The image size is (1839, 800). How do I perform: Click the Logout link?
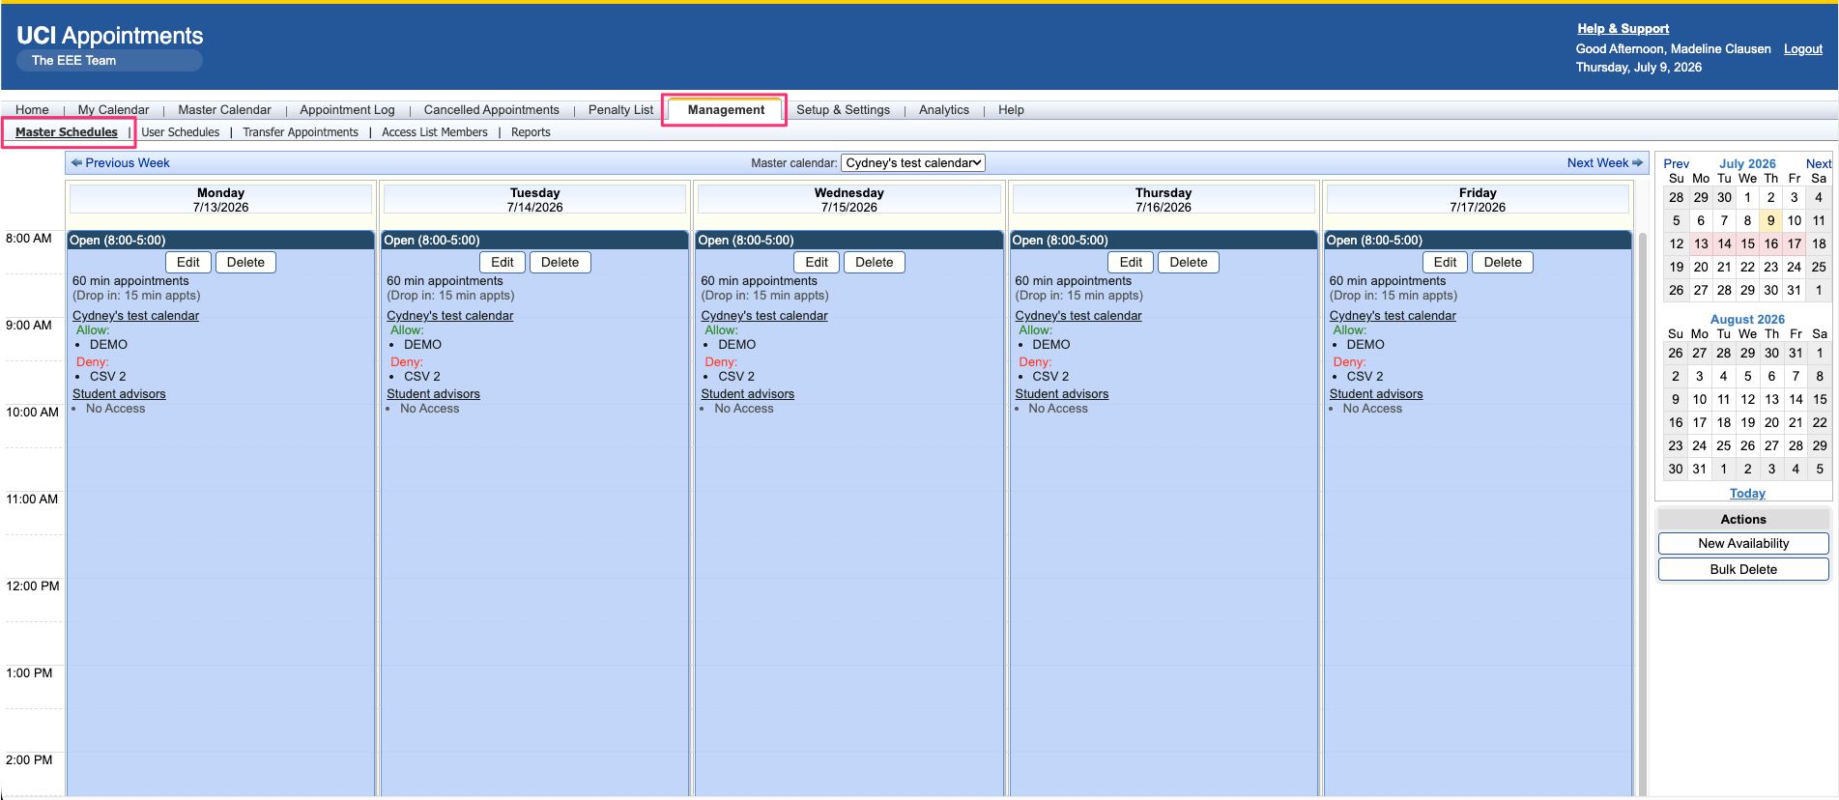(1802, 48)
